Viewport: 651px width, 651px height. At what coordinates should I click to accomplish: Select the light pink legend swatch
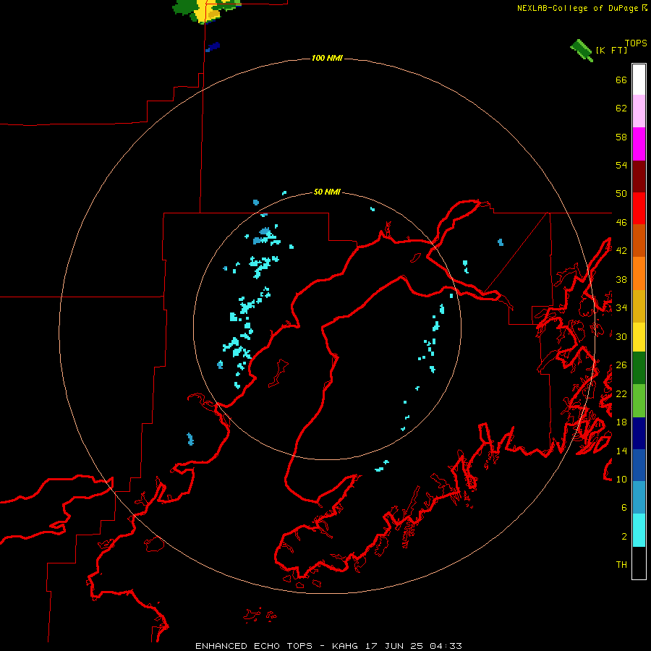(639, 111)
